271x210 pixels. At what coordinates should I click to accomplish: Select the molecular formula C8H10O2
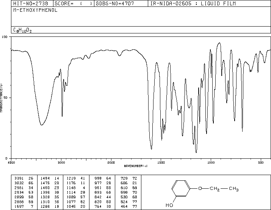[x=22, y=30]
